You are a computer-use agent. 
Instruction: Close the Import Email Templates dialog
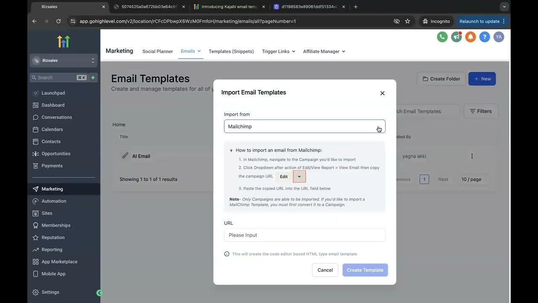click(x=382, y=93)
